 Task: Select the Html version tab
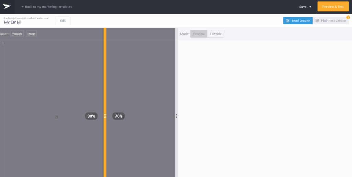[x=298, y=21]
